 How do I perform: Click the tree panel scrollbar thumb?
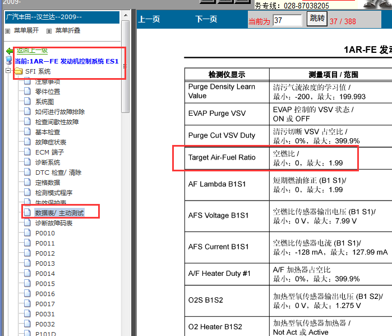click(126, 66)
